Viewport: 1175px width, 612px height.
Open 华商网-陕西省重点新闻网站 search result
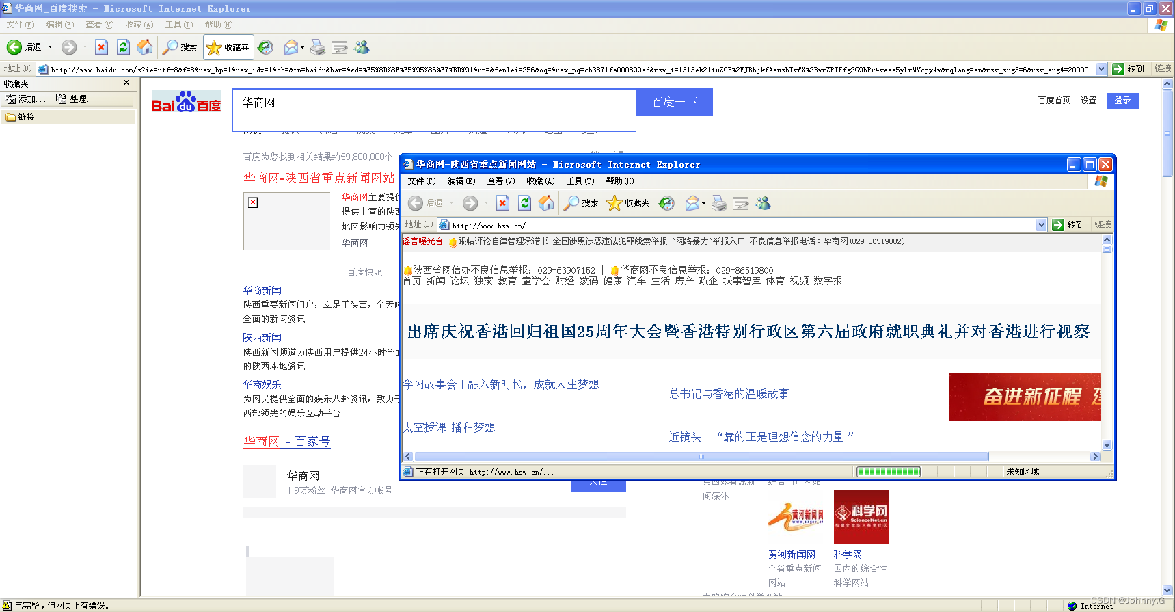point(319,178)
